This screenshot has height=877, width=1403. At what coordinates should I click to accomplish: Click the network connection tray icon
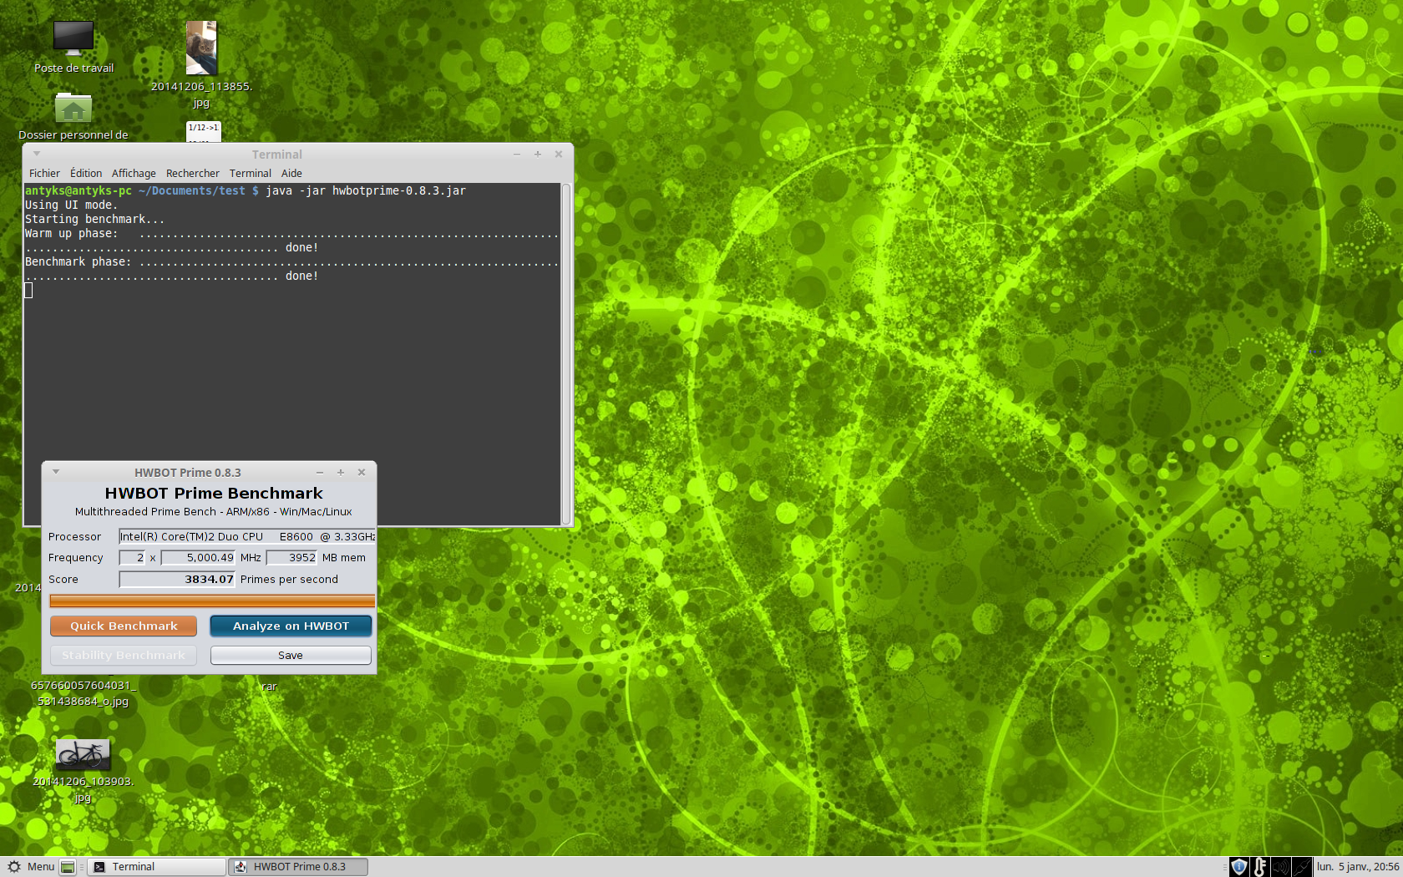tap(1301, 867)
